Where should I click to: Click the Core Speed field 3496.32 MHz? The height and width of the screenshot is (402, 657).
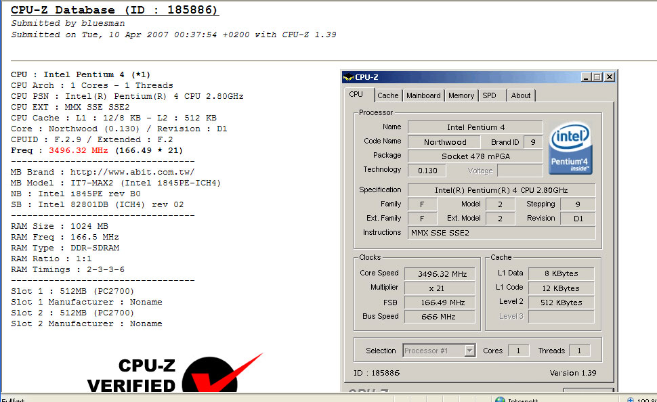tap(440, 274)
